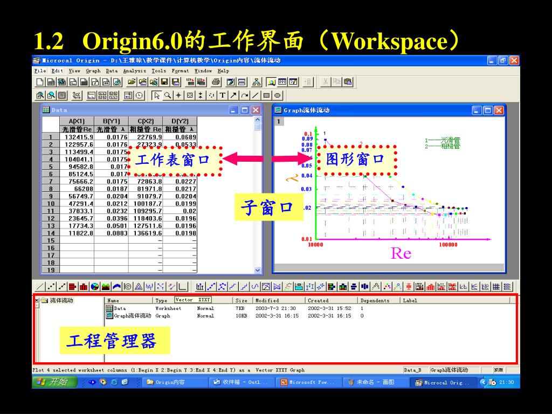Select row header 19 in worksheet
552x414 pixels.
tap(51, 270)
